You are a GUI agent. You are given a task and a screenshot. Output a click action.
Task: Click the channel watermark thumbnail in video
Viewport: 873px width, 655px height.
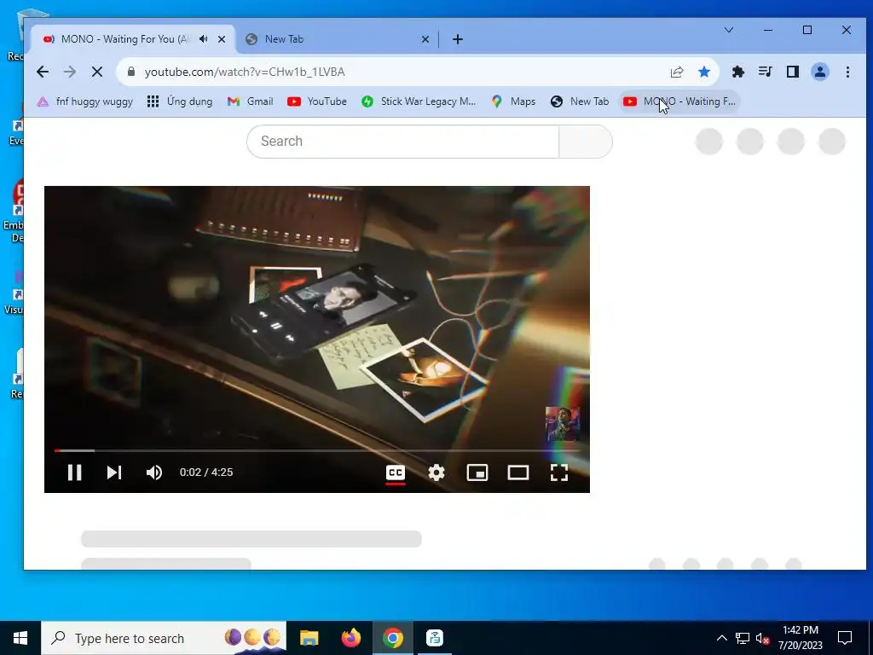[563, 424]
